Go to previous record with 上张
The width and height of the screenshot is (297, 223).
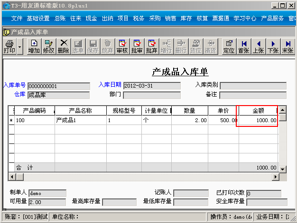(x=259, y=46)
